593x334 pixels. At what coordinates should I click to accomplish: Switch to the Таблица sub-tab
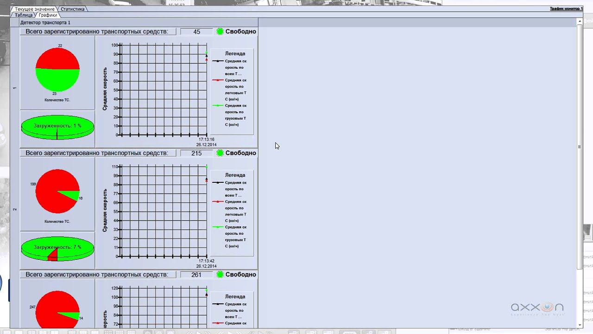[24, 15]
